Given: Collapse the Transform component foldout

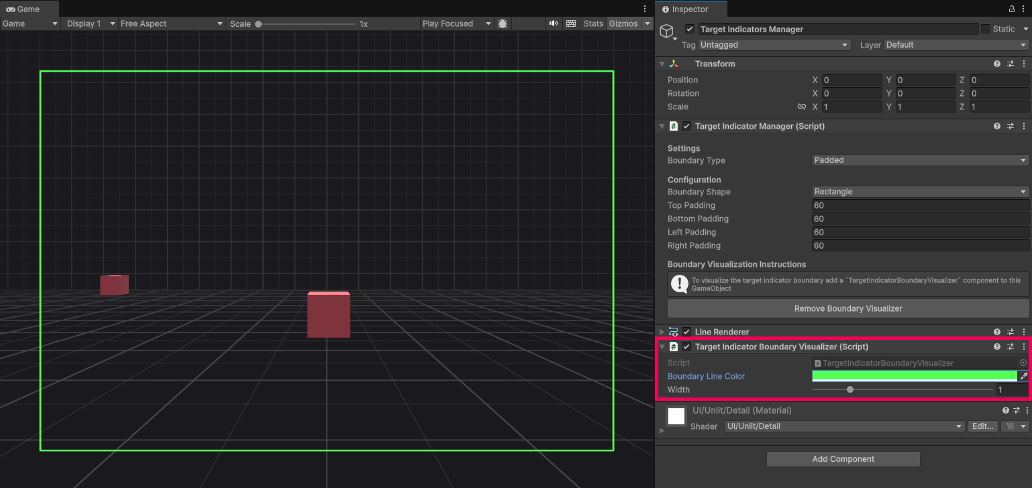Looking at the screenshot, I should click(x=662, y=64).
